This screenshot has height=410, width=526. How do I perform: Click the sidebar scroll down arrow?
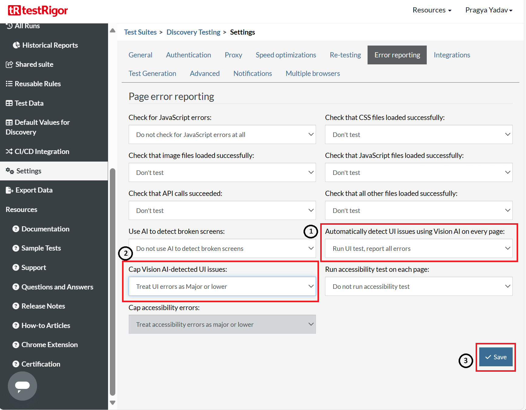tap(113, 403)
